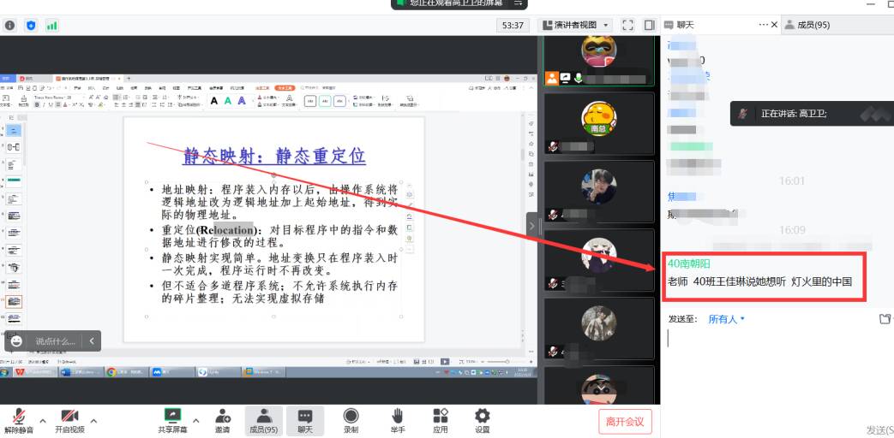Expand video options caret next to 开启视频
Image resolution: width=894 pixels, height=438 pixels.
point(93,420)
